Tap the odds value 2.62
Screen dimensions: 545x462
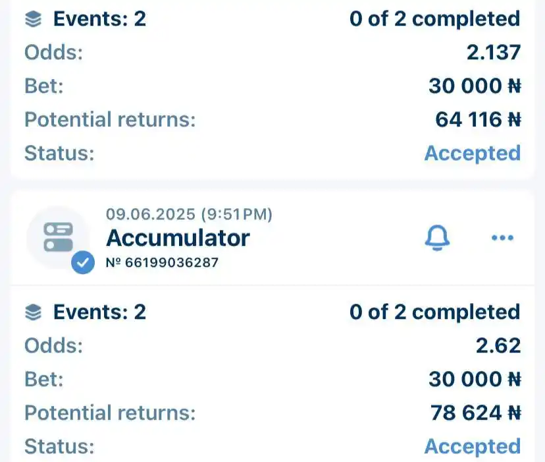(498, 345)
